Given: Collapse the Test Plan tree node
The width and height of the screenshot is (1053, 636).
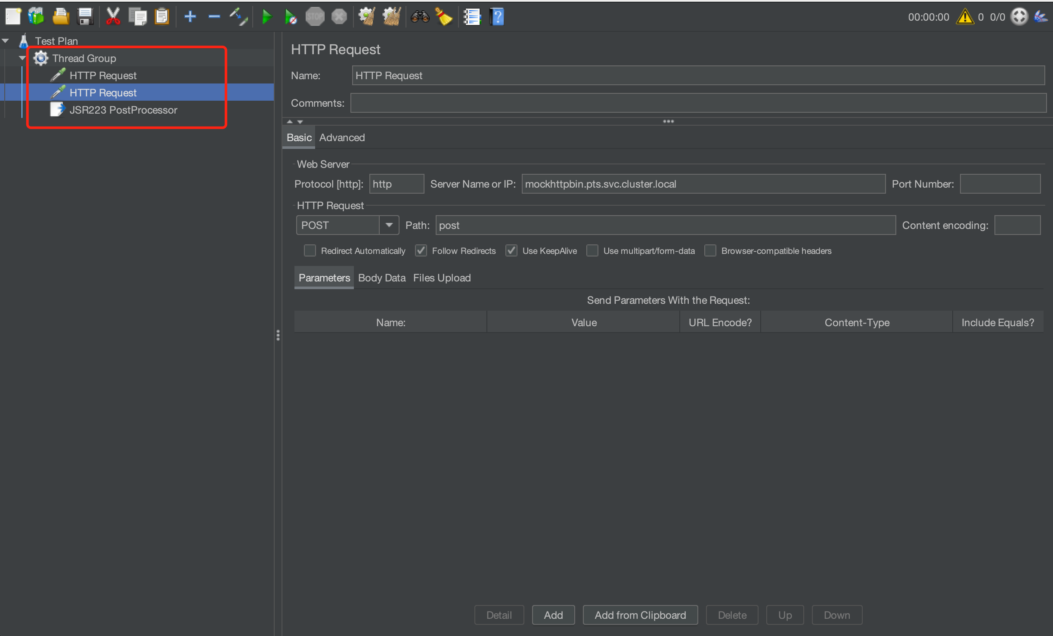Looking at the screenshot, I should point(6,41).
